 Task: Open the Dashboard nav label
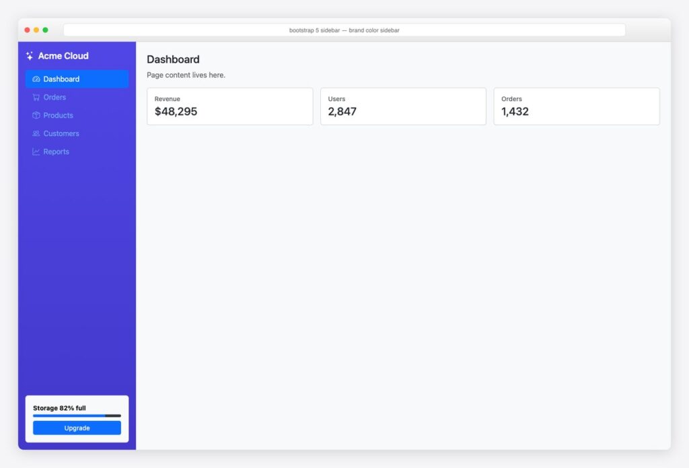coord(61,79)
